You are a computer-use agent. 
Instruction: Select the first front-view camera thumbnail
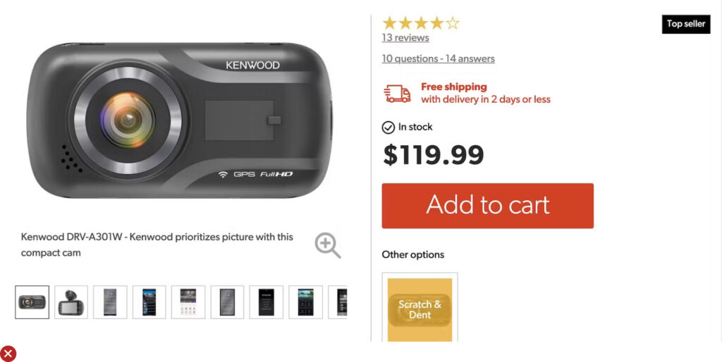32,302
